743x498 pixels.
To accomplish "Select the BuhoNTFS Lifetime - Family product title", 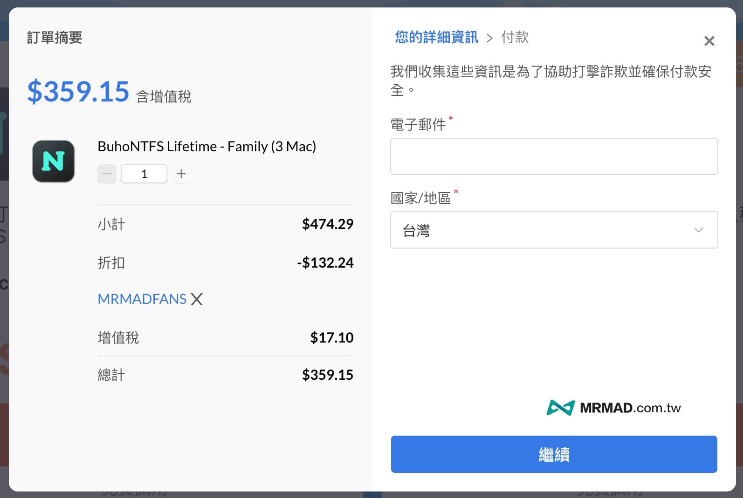I will [x=206, y=147].
